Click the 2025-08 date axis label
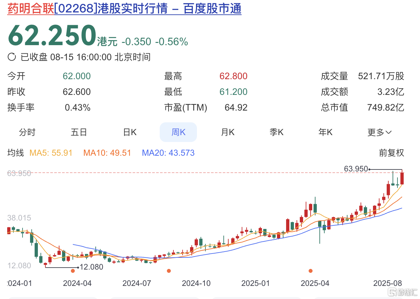 coord(388,283)
